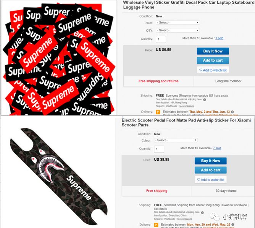The width and height of the screenshot is (255, 228).
Task: Click Buy It Now for $0.99 sticker pack
Action: point(213,51)
